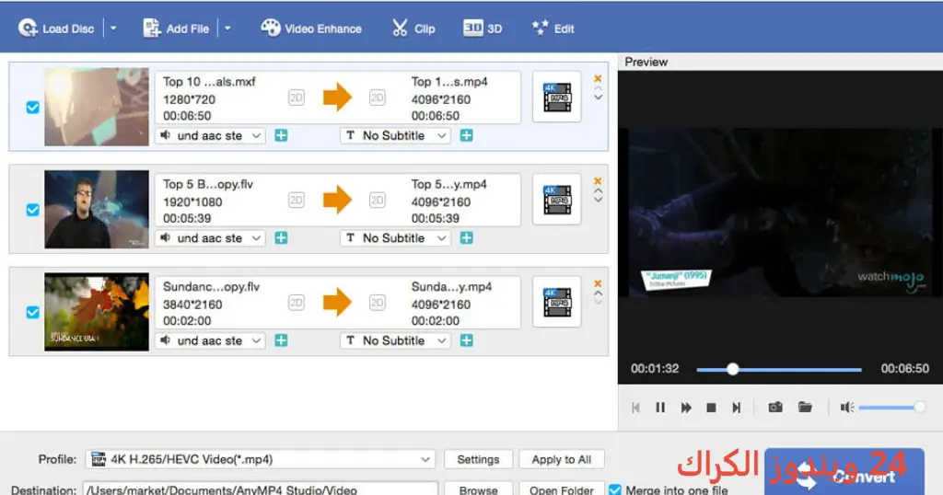
Task: Open the Profile format dropdown
Action: pos(260,459)
